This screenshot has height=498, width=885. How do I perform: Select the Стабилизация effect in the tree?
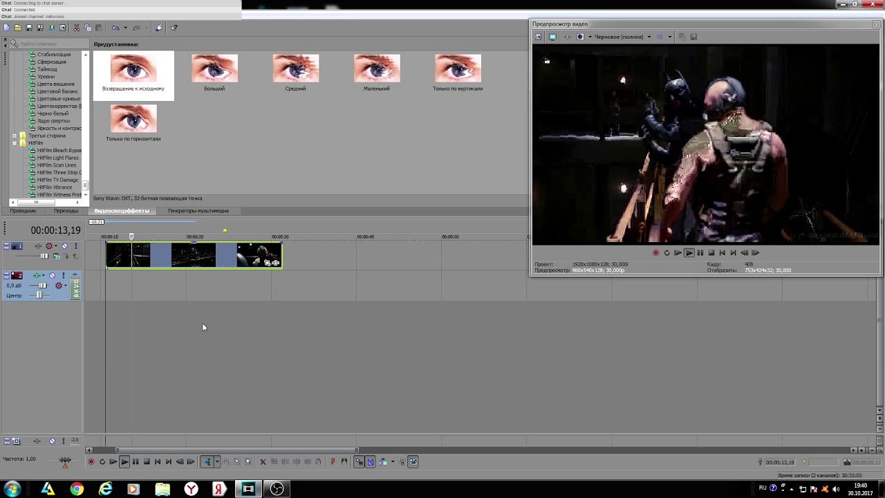coord(54,55)
